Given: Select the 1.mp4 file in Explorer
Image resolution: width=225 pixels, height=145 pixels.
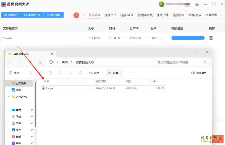Looking at the screenshot, I should coord(103,88).
